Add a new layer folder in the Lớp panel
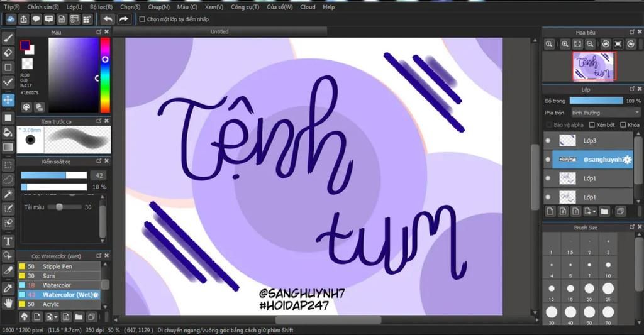 coord(604,211)
